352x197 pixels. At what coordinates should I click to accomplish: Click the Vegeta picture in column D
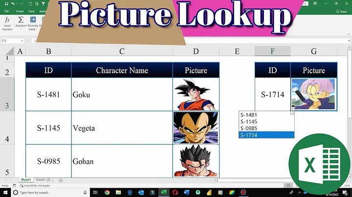pos(196,128)
